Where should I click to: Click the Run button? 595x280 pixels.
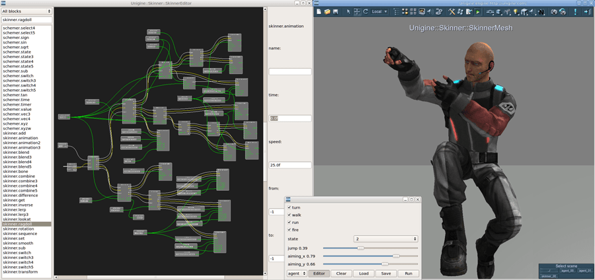pos(408,273)
